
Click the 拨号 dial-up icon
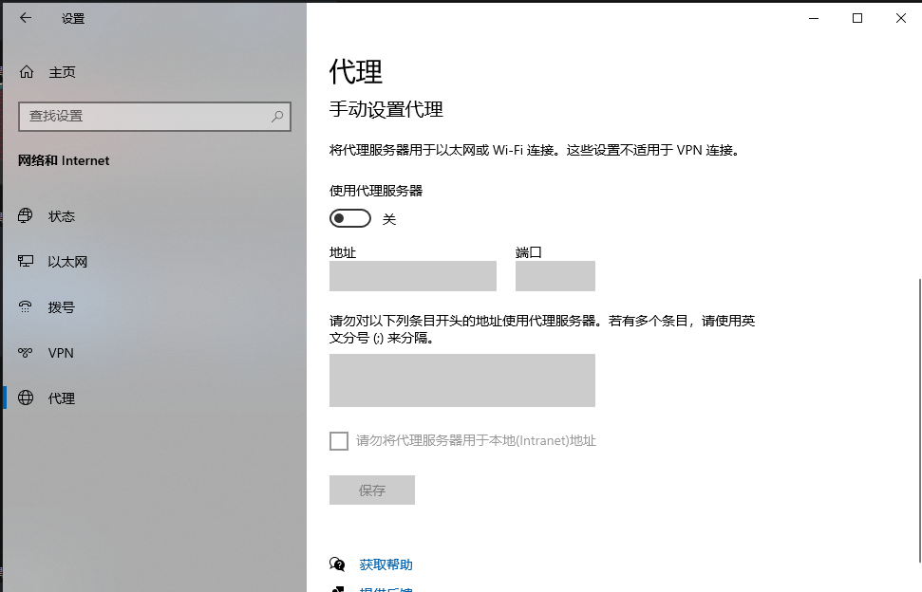[x=27, y=307]
